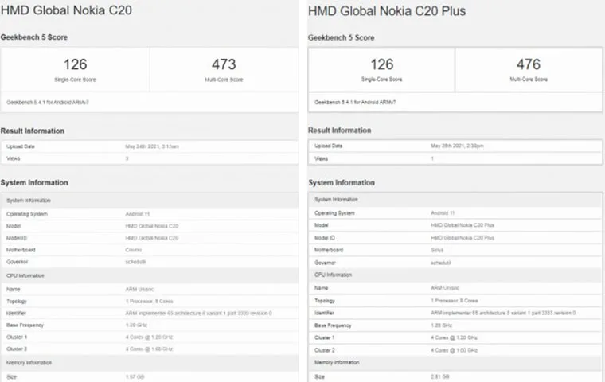Click 'Memory Information' subheading on C20 Plus page

[x=337, y=362]
